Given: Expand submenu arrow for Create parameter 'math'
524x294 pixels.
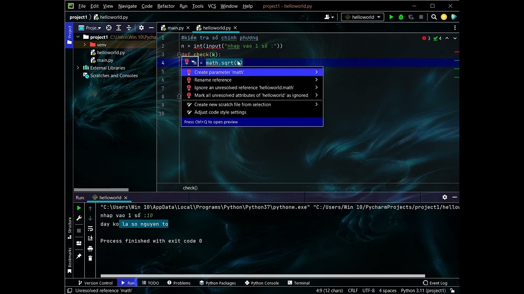Looking at the screenshot, I should [316, 72].
